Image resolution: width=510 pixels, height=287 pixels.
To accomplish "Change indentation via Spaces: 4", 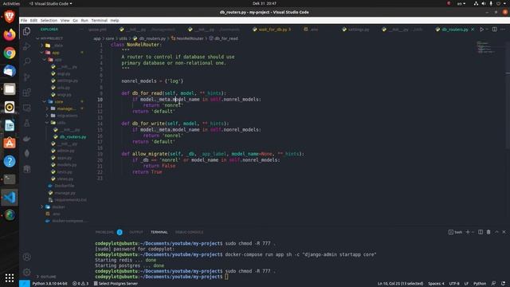I will pyautogui.click(x=436, y=284).
